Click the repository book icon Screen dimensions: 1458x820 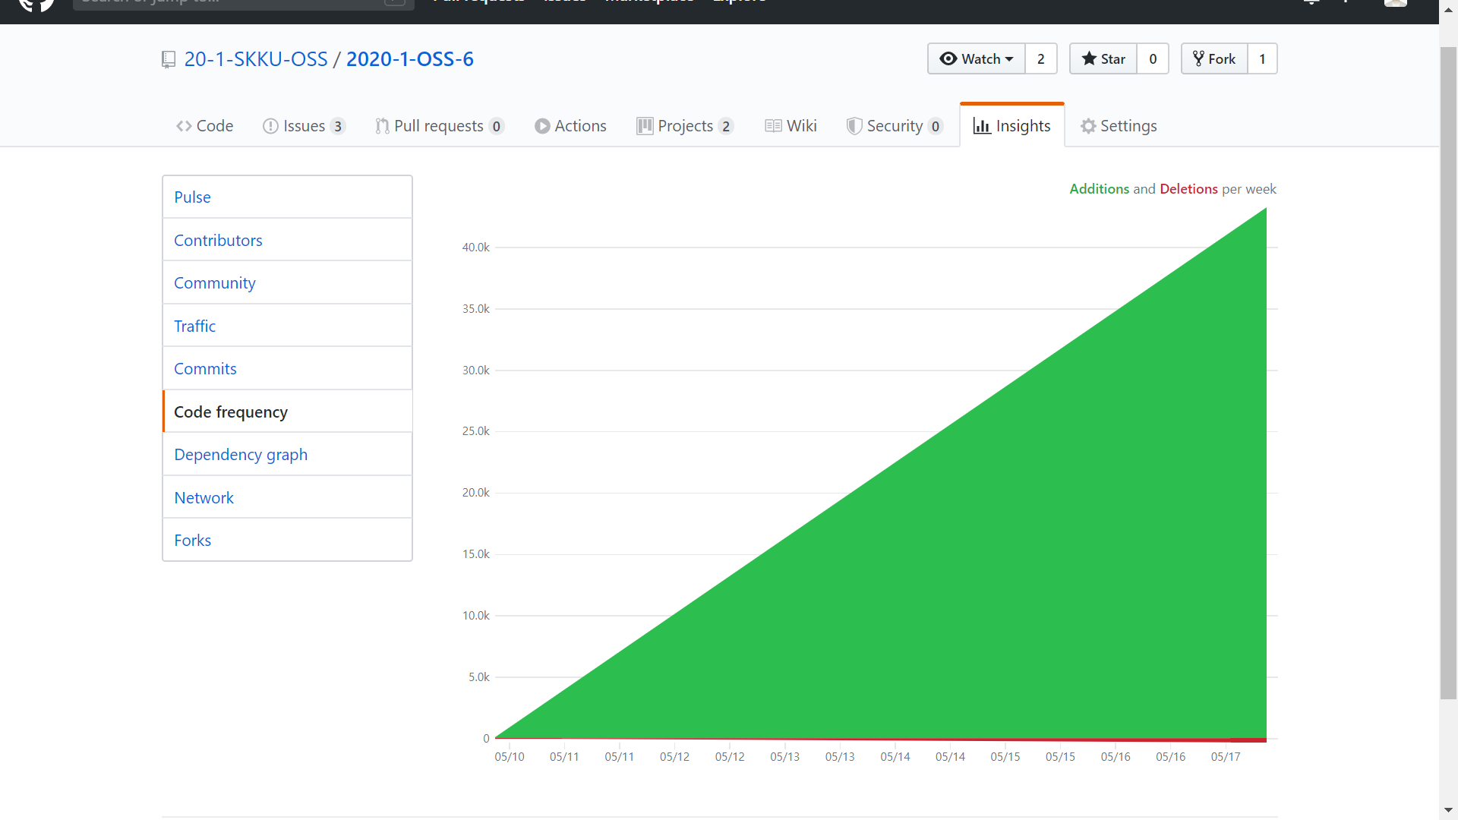pos(169,59)
